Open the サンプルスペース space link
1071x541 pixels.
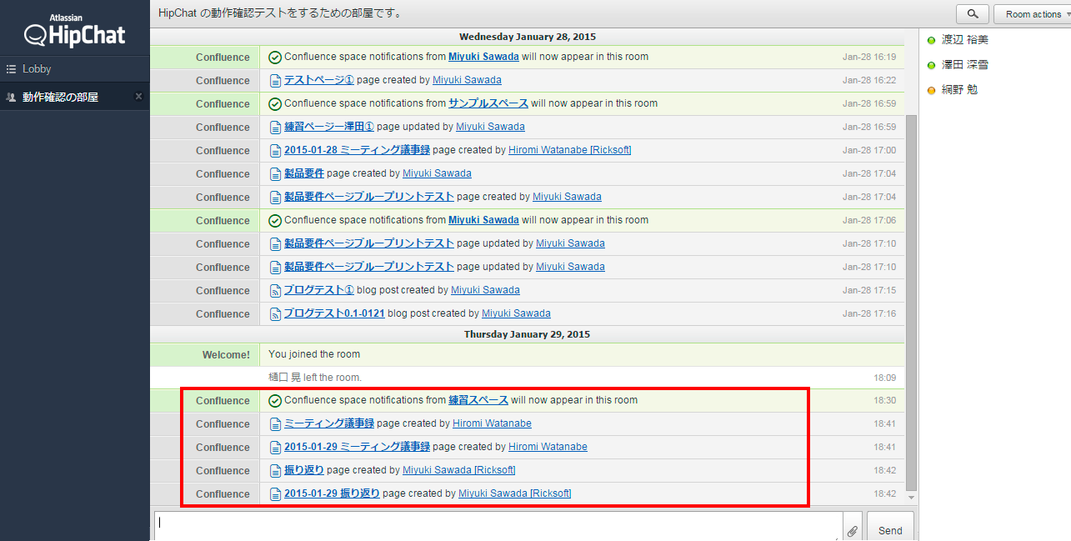(x=488, y=103)
